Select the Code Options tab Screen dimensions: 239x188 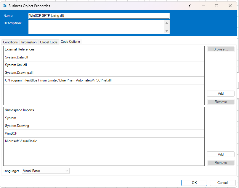[x=70, y=42]
